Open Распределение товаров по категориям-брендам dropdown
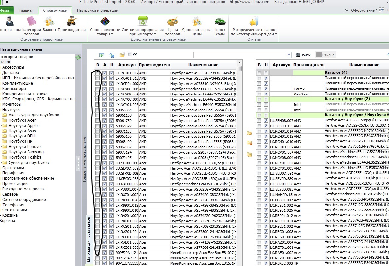The image size is (389, 266). pos(254,26)
